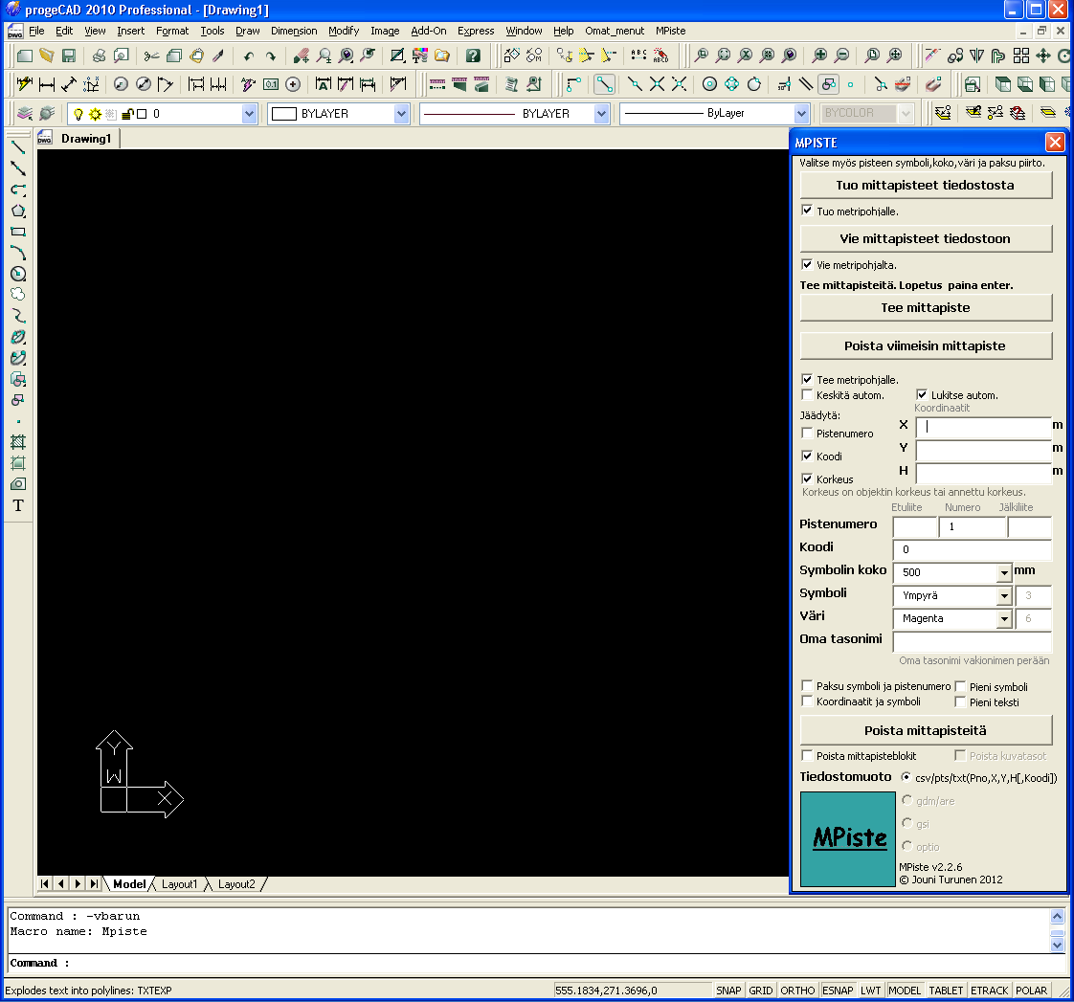Click the Cut scissors icon
Screen dimensions: 1074x1002
click(151, 56)
